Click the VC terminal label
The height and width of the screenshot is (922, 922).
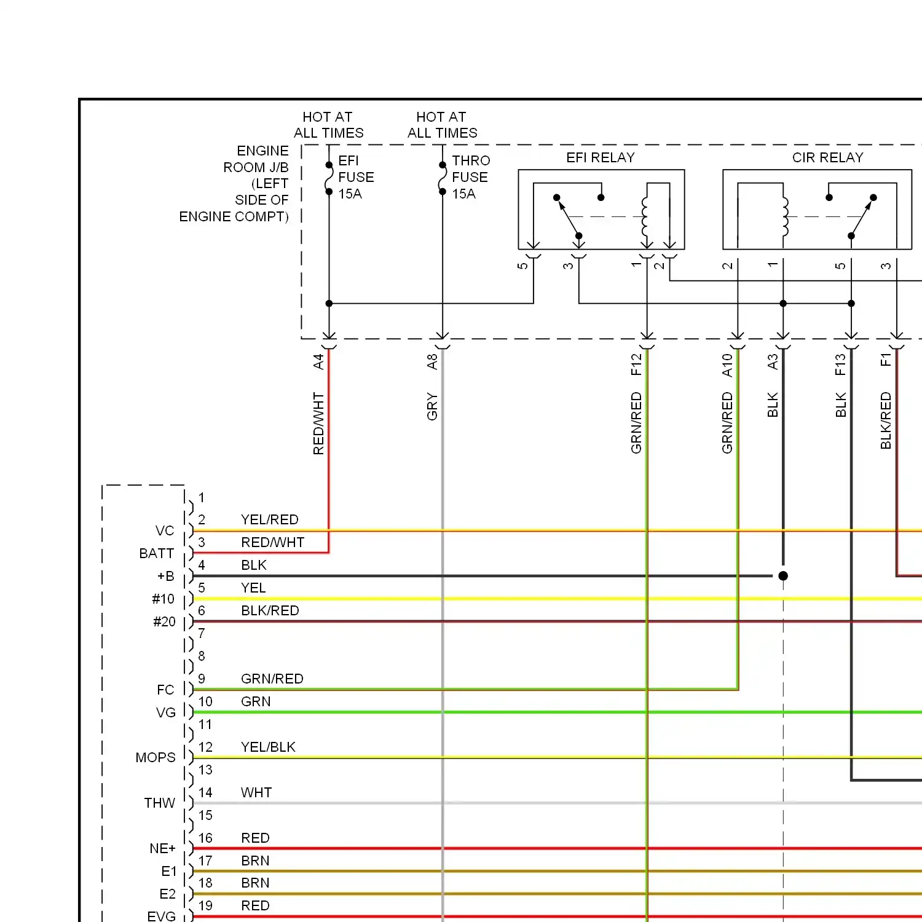coord(165,531)
